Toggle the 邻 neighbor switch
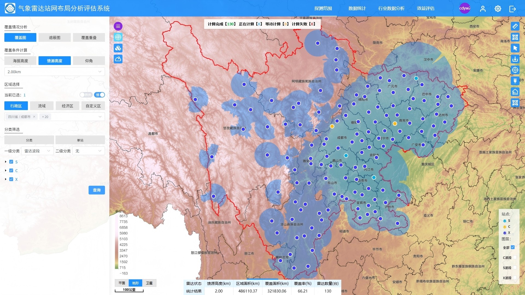Screen dimensions: 525x295 [x=100, y=95]
